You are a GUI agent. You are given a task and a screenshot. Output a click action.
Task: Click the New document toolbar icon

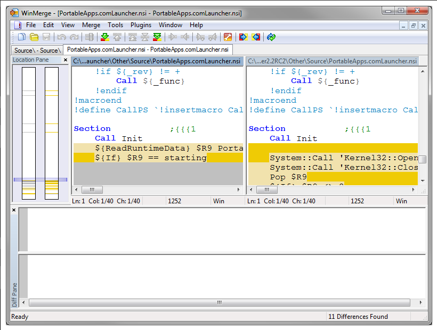(x=22, y=37)
